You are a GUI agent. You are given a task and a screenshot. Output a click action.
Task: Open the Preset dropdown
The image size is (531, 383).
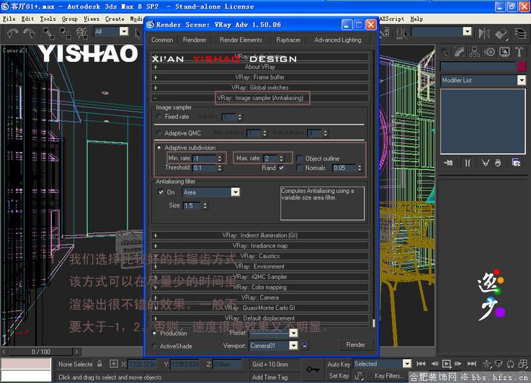274,333
